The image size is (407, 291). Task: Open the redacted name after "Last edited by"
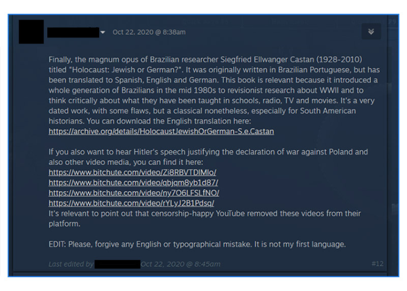coord(118,264)
